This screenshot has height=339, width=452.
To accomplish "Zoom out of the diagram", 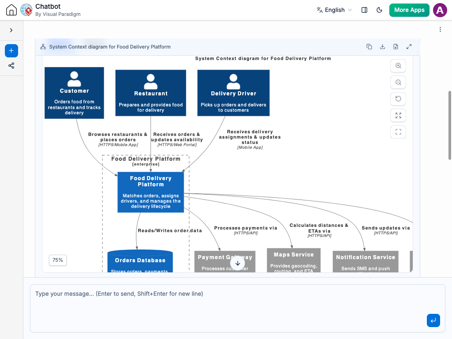I will click(398, 83).
